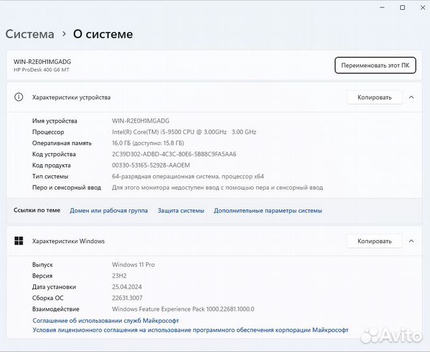Select the Перо и сенсорный ввод value

pos(217,188)
